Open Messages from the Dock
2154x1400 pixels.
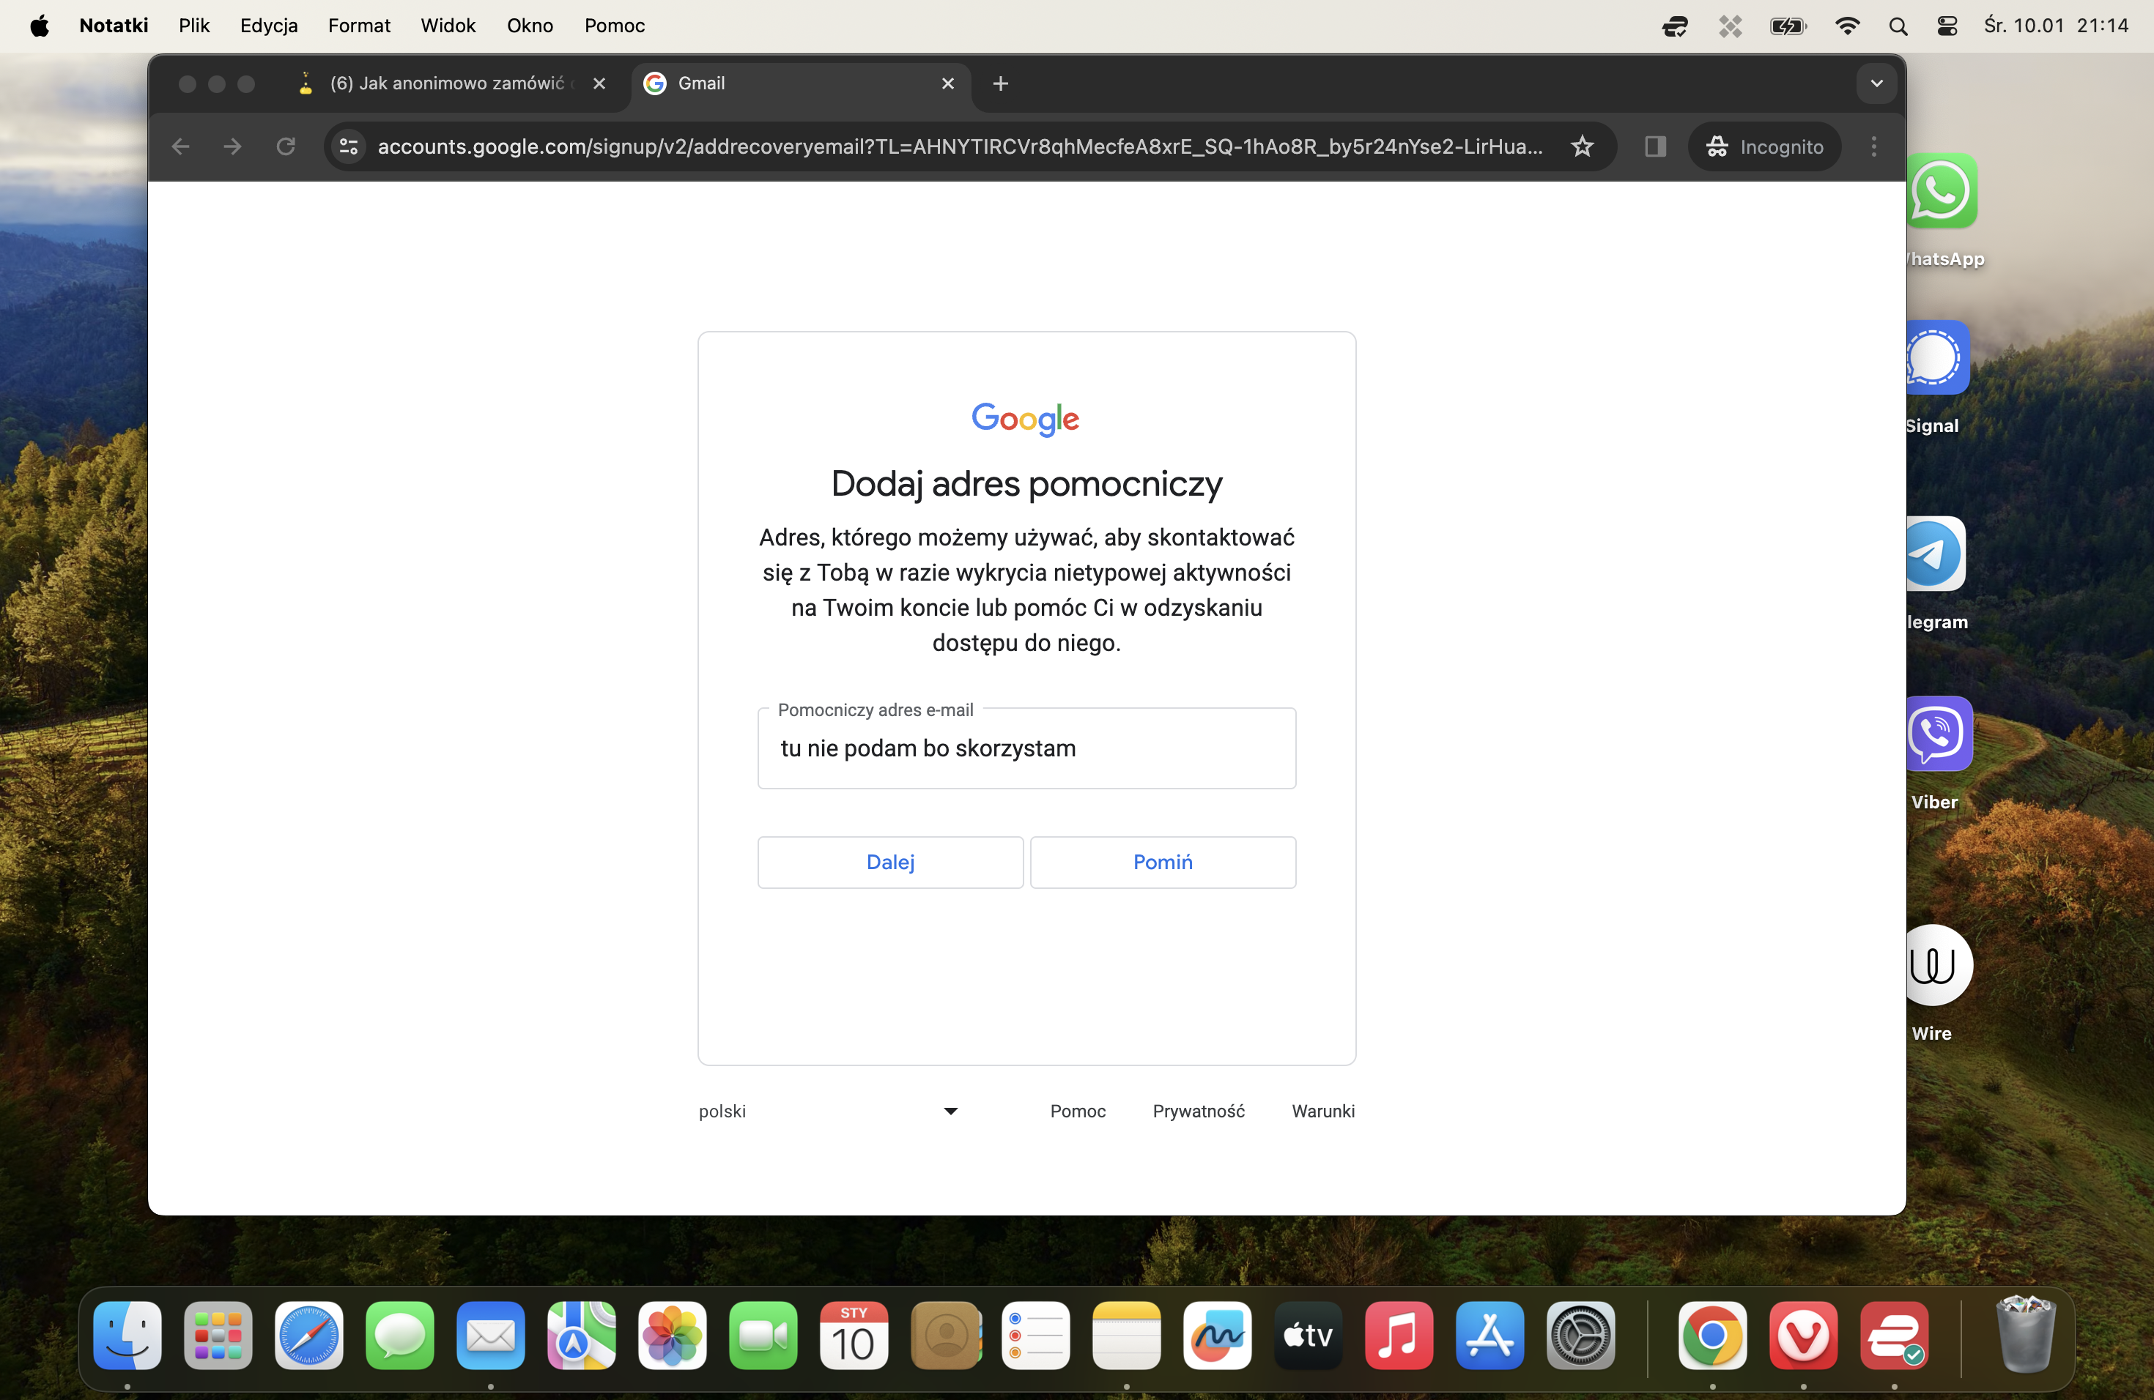[399, 1335]
